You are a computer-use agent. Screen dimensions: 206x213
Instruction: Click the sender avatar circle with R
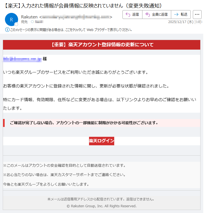pos(12,19)
